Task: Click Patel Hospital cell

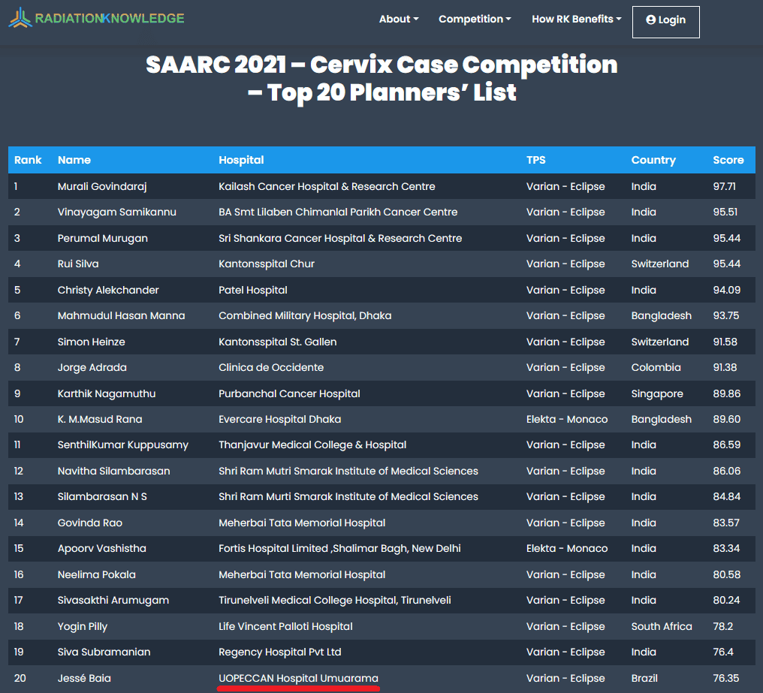Action: [x=252, y=290]
